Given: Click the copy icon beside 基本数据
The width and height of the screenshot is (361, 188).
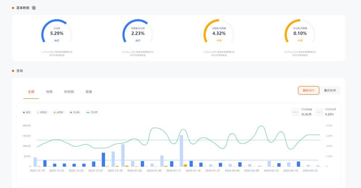Looking at the screenshot, I should point(34,8).
